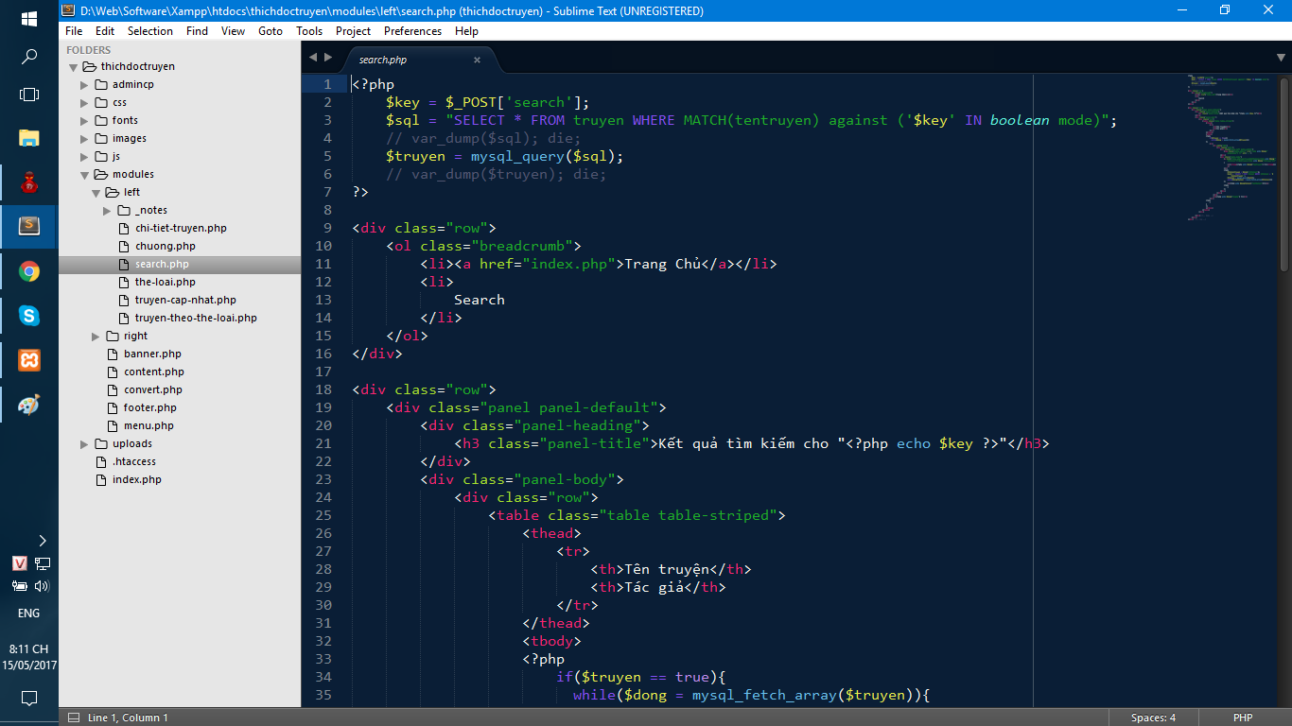Open XAMPP icon in the taskbar
The image size is (1292, 726).
point(29,360)
